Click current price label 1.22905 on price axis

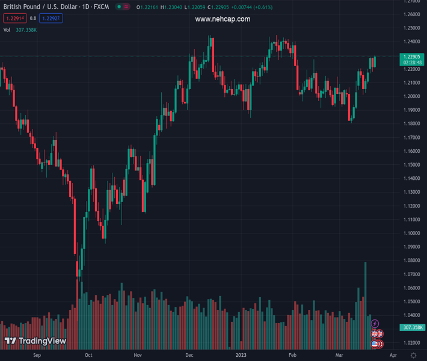pos(412,57)
